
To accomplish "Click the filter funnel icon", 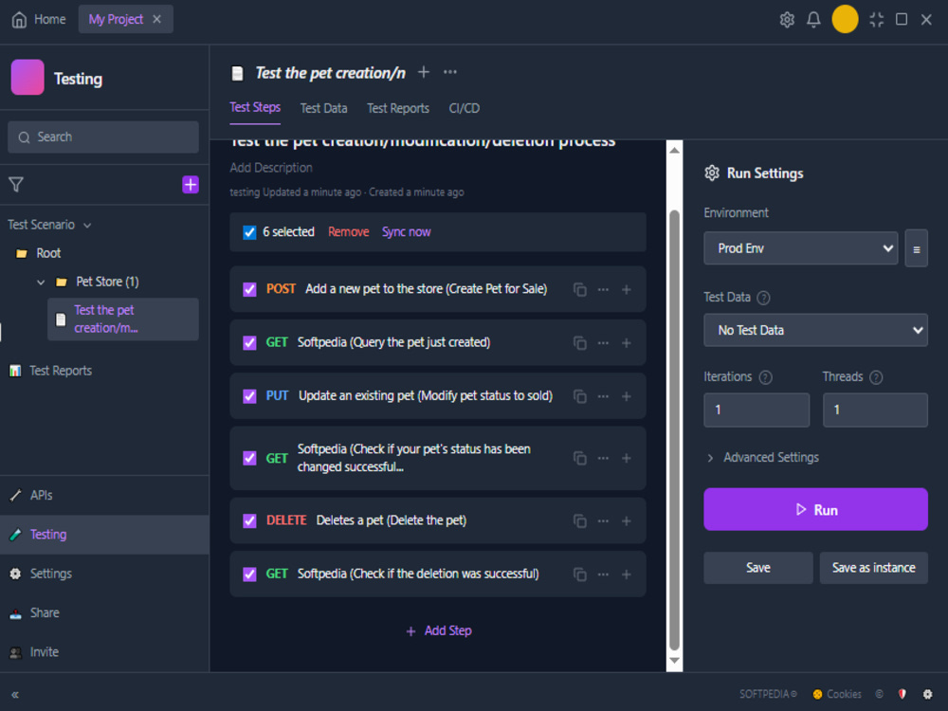I will [x=16, y=185].
